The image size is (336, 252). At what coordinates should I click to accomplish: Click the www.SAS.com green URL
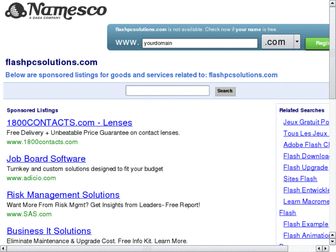[x=29, y=214]
